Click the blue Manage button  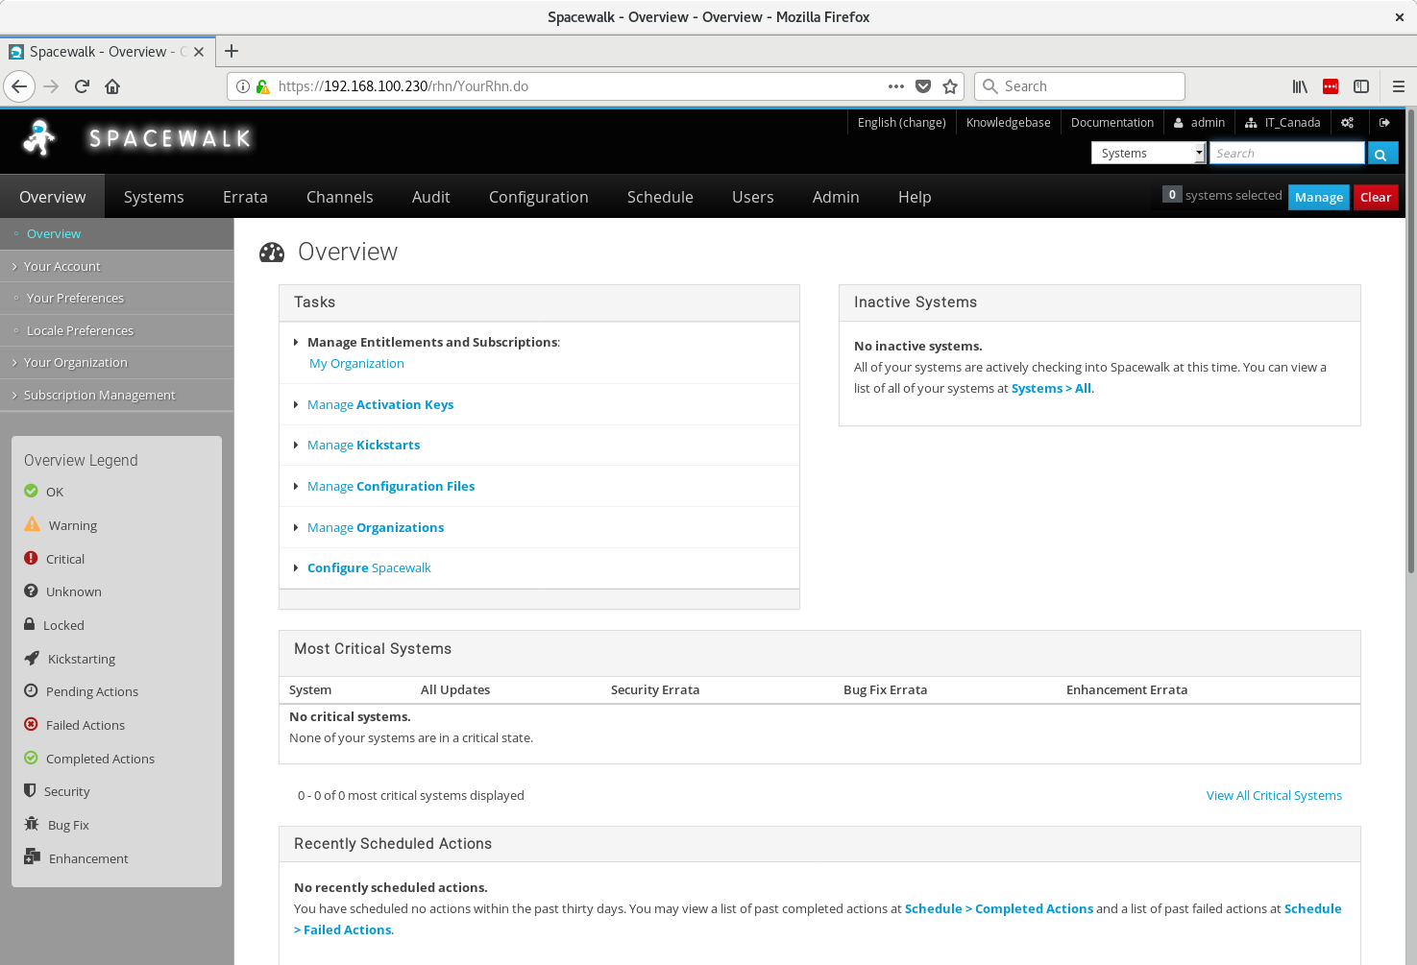(1318, 197)
